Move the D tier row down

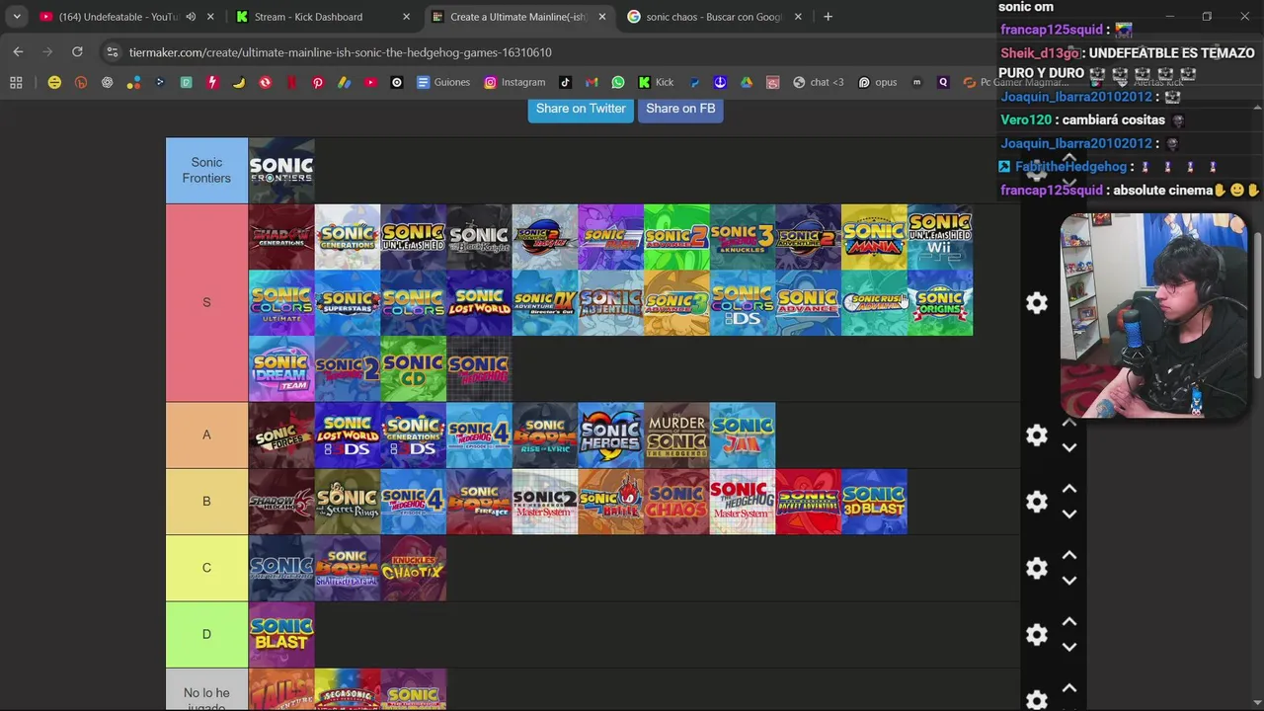click(1069, 646)
